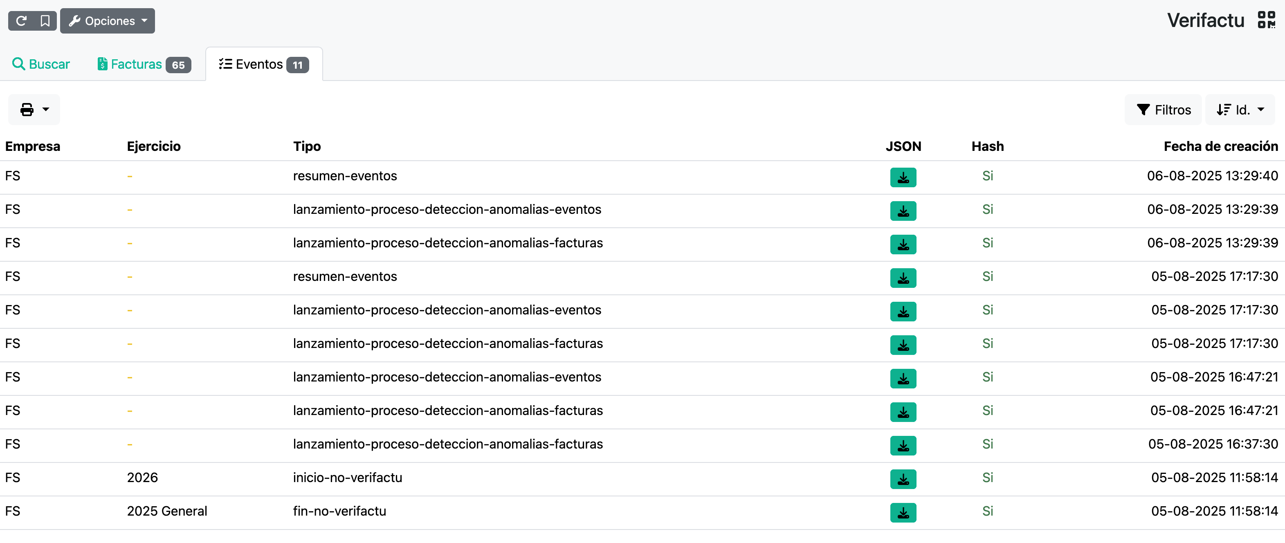Image resolution: width=1285 pixels, height=543 pixels.
Task: Click the date 06-08-2025 13:29:40
Action: tap(1212, 175)
